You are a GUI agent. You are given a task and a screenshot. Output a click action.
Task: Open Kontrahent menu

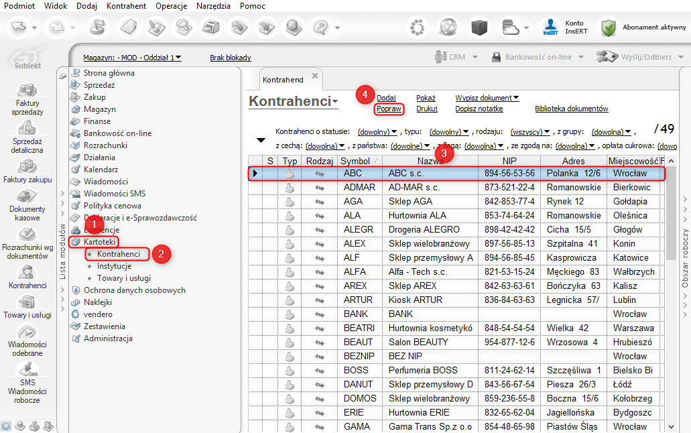point(126,6)
